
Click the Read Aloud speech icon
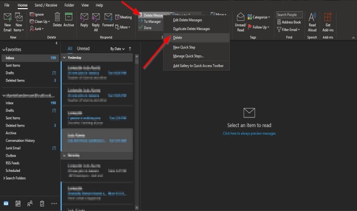[312, 17]
